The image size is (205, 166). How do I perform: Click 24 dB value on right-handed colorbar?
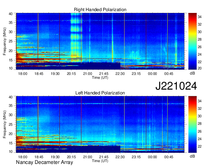pyautogui.click(x=200, y=54)
